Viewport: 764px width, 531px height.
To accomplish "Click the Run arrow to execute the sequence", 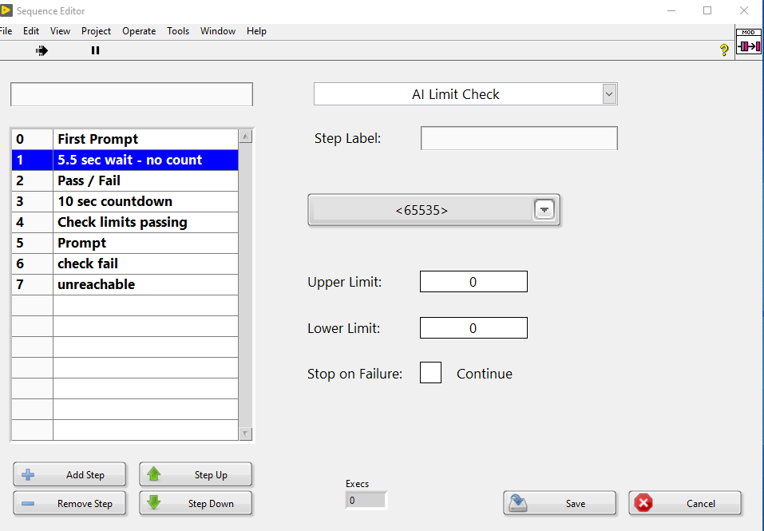I will (42, 50).
